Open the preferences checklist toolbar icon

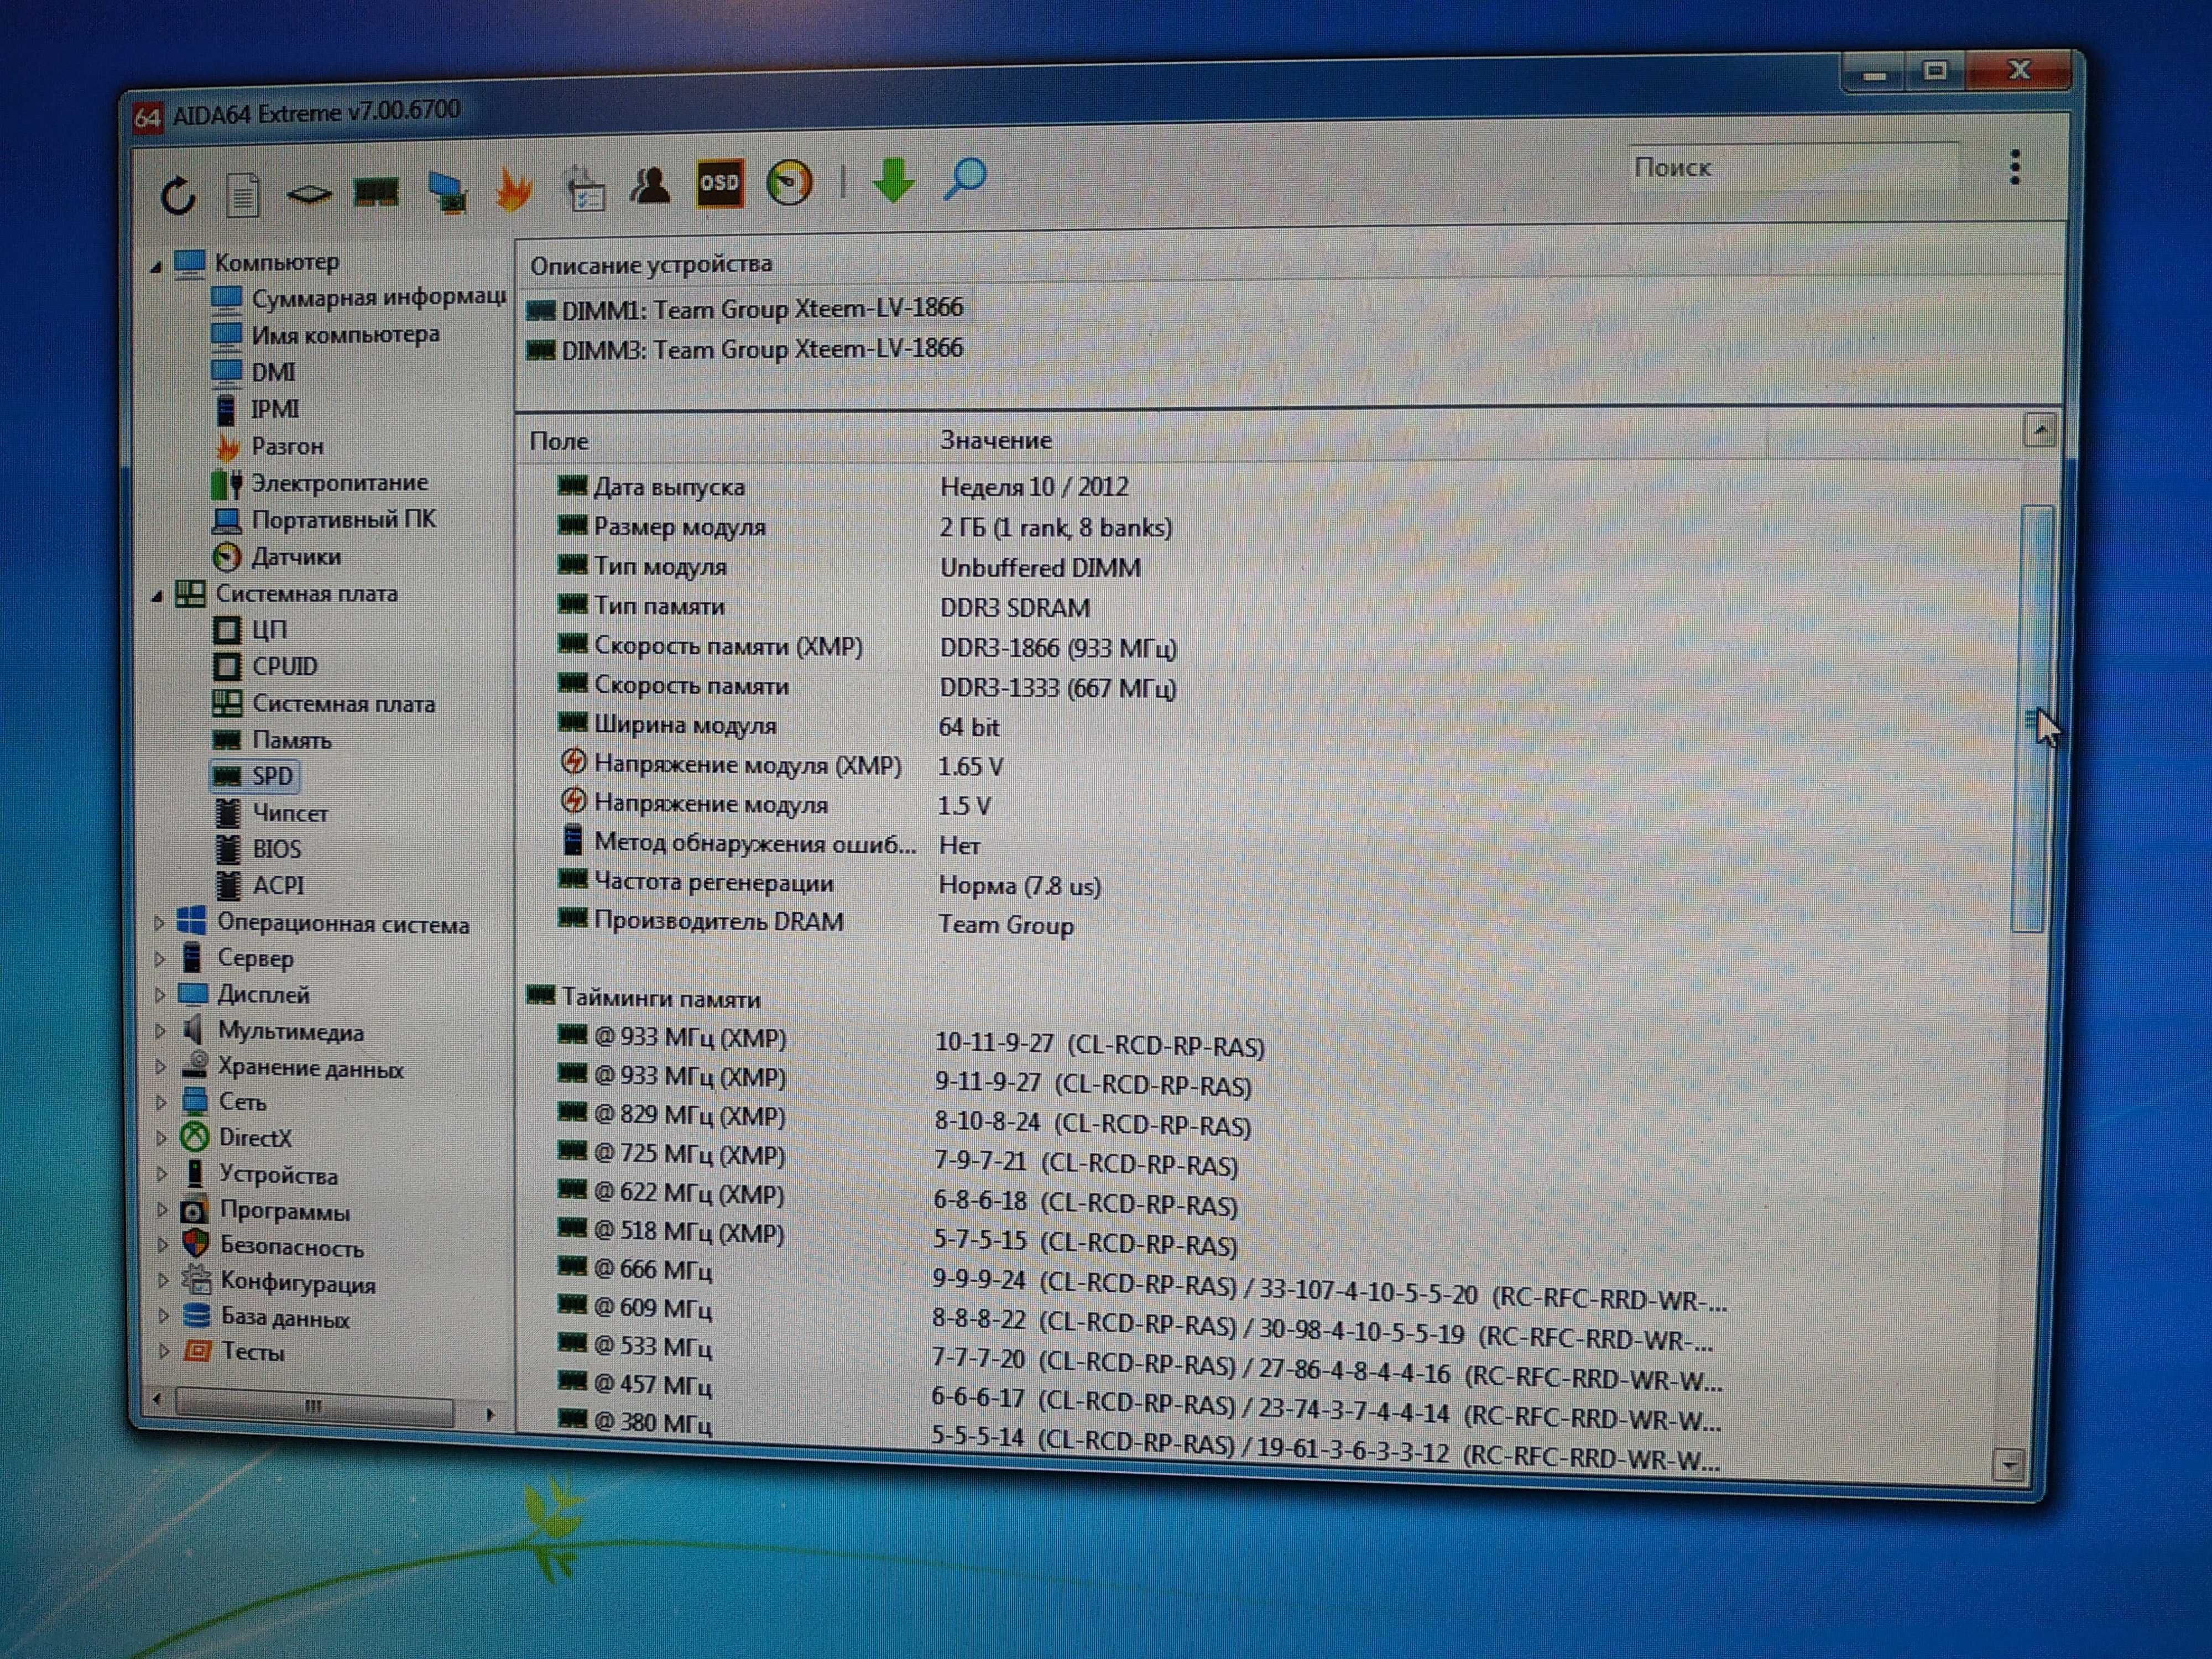pos(584,189)
